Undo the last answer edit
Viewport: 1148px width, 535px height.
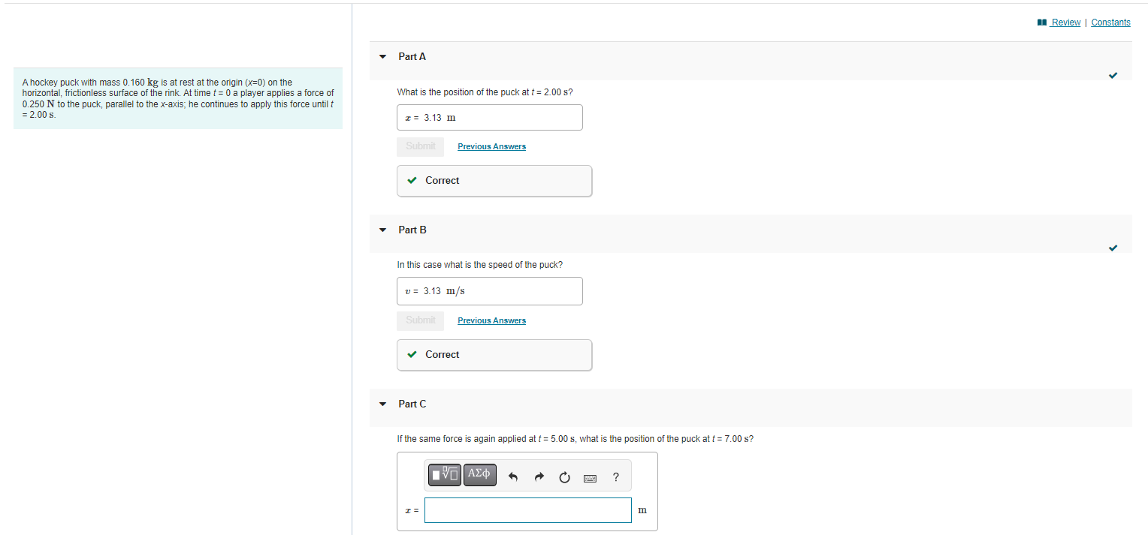tap(513, 476)
